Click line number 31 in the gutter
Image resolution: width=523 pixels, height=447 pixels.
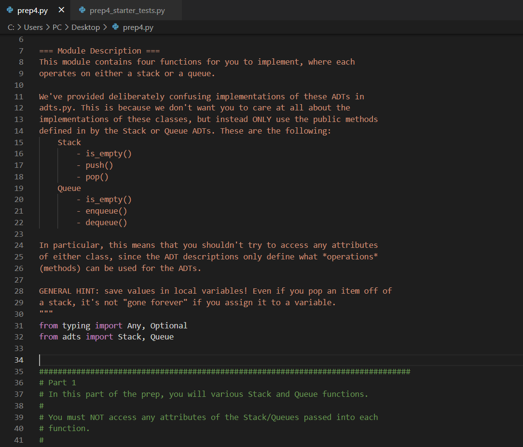[19, 325]
